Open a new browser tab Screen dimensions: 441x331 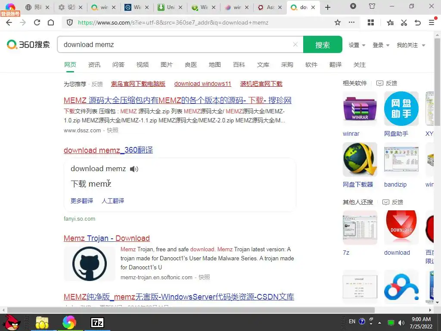[x=328, y=7]
